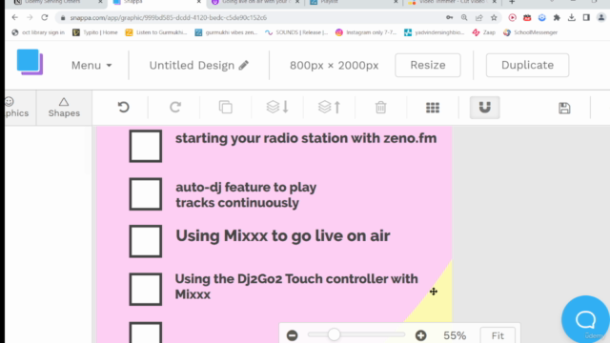The width and height of the screenshot is (610, 343).
Task: Edit the Untitled Design title
Action: tap(192, 66)
